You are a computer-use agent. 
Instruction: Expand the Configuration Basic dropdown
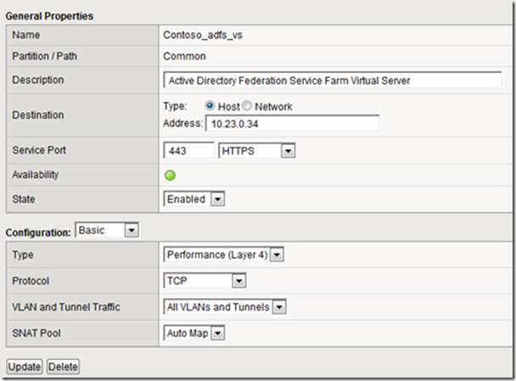pos(107,229)
